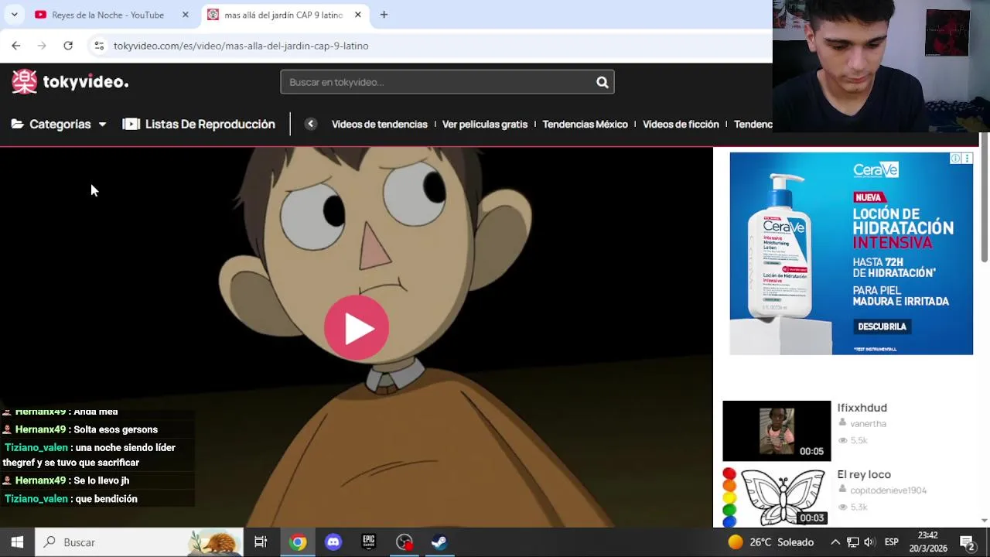The image size is (990, 557).
Task: Open a new browser tab
Action: tap(384, 15)
